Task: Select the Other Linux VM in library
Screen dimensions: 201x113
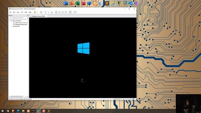Action: pos(20,23)
